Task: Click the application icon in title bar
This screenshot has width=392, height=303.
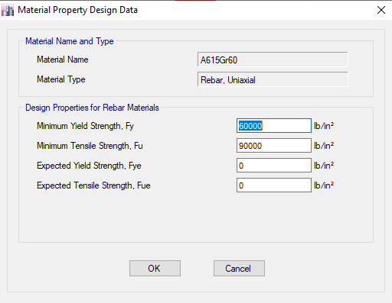Action: 8,11
